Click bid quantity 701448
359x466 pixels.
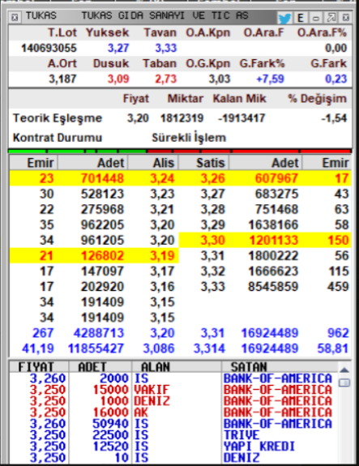coord(102,178)
